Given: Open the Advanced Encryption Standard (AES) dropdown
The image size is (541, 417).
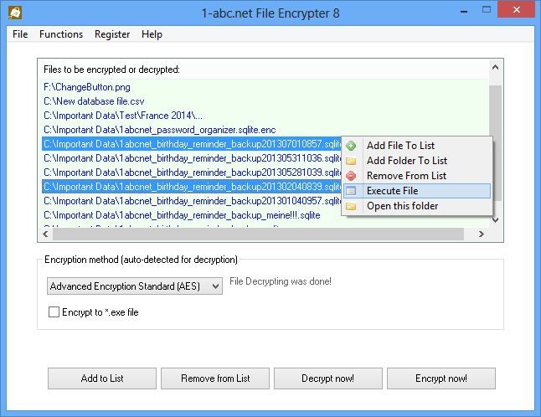Looking at the screenshot, I should (135, 286).
